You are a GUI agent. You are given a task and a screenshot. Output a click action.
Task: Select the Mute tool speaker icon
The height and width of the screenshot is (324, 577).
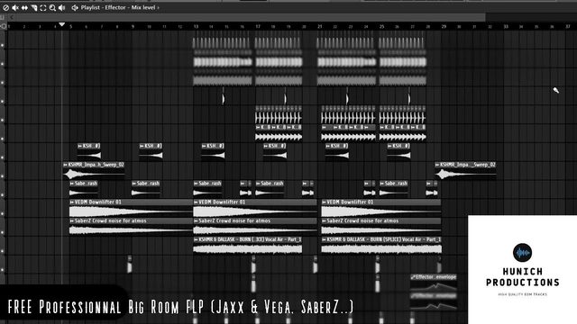[x=15, y=7]
